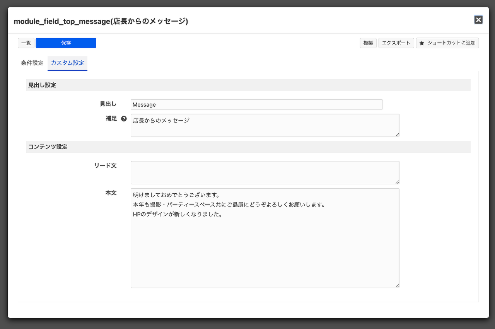Click the empty リード文 textarea
The image size is (495, 329).
[265, 172]
